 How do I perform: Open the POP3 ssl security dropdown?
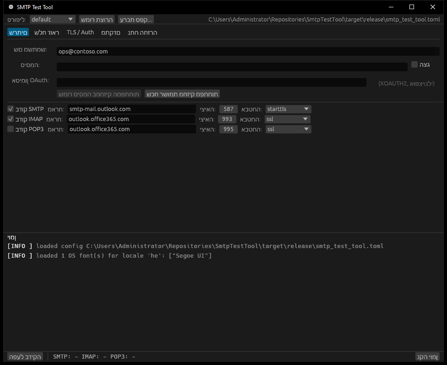tap(288, 129)
